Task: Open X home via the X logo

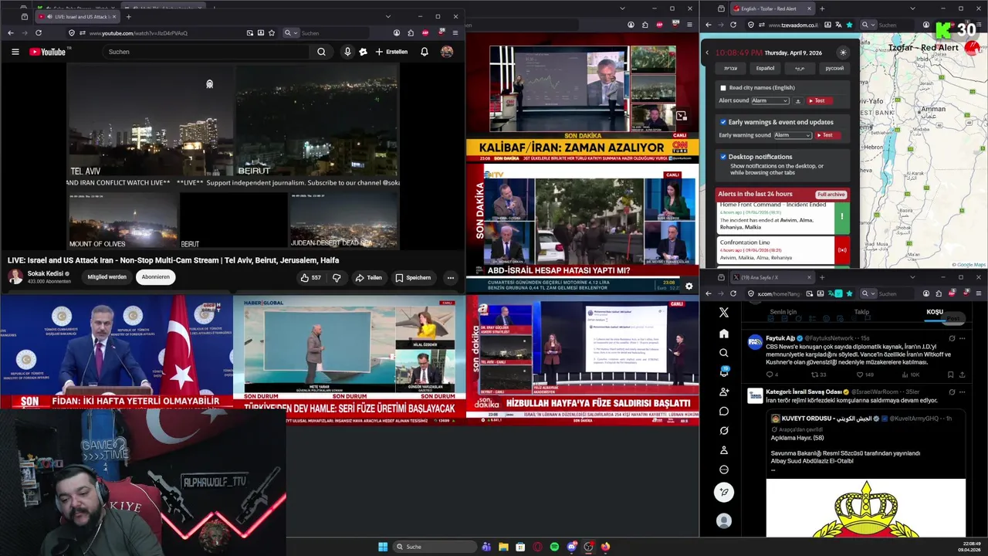Action: click(x=723, y=313)
